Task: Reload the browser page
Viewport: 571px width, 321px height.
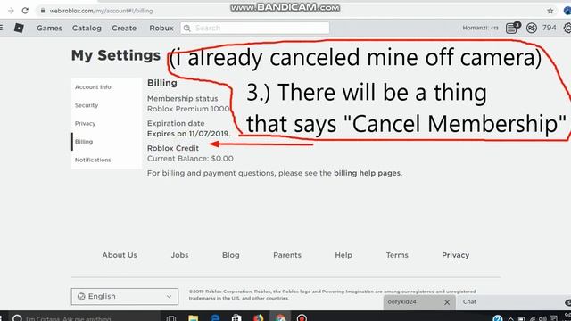Action: pyautogui.click(x=25, y=11)
